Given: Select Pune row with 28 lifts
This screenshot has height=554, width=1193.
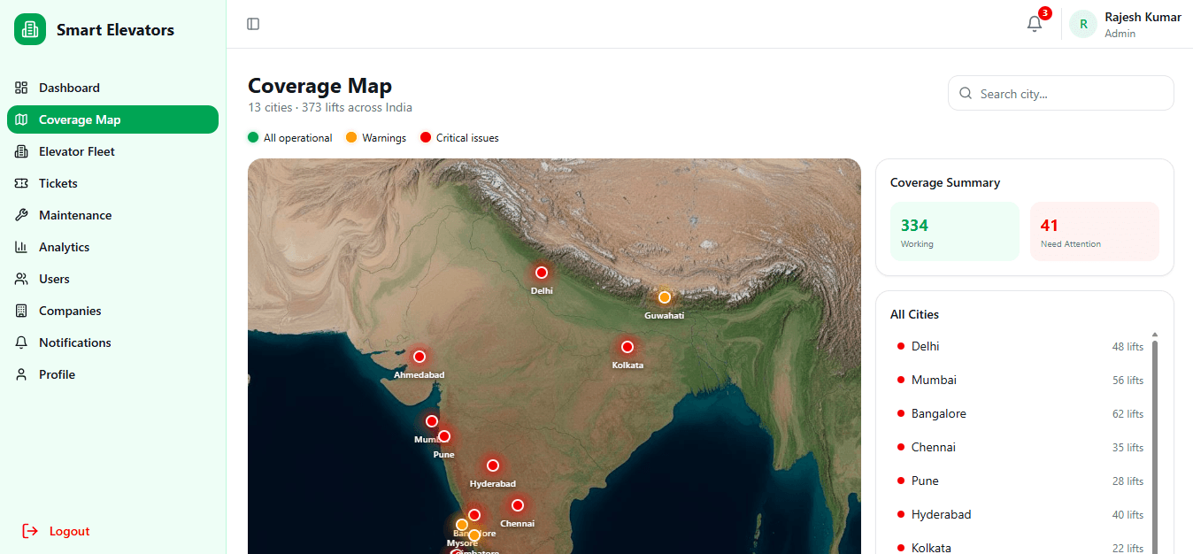Looking at the screenshot, I should pos(1020,481).
